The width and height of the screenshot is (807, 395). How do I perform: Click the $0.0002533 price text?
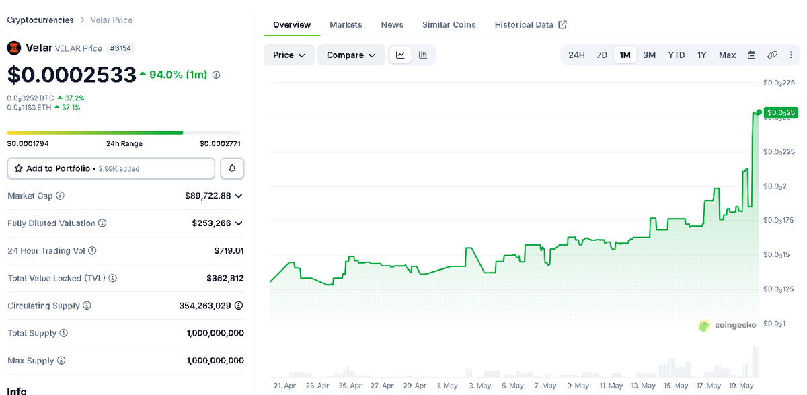[72, 75]
